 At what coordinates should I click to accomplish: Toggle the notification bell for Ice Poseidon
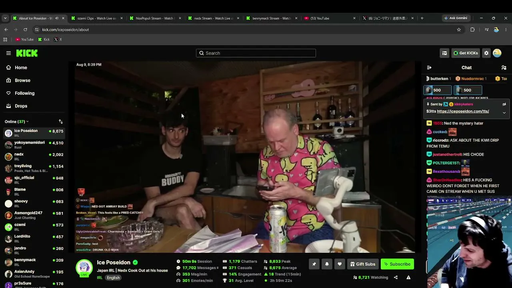pos(327,264)
